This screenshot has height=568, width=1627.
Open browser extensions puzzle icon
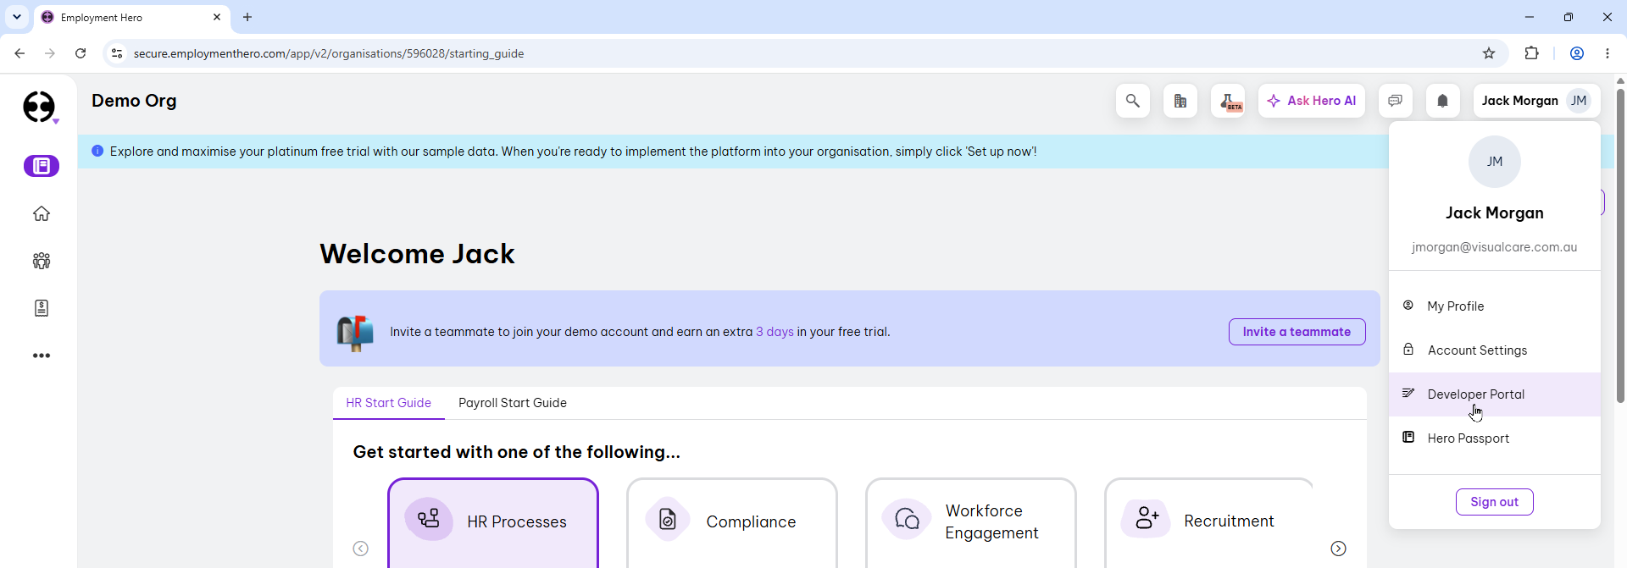1531,53
